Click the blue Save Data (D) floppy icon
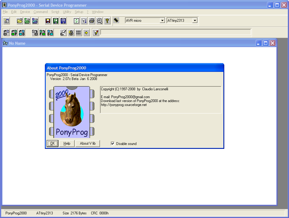 pos(64,21)
